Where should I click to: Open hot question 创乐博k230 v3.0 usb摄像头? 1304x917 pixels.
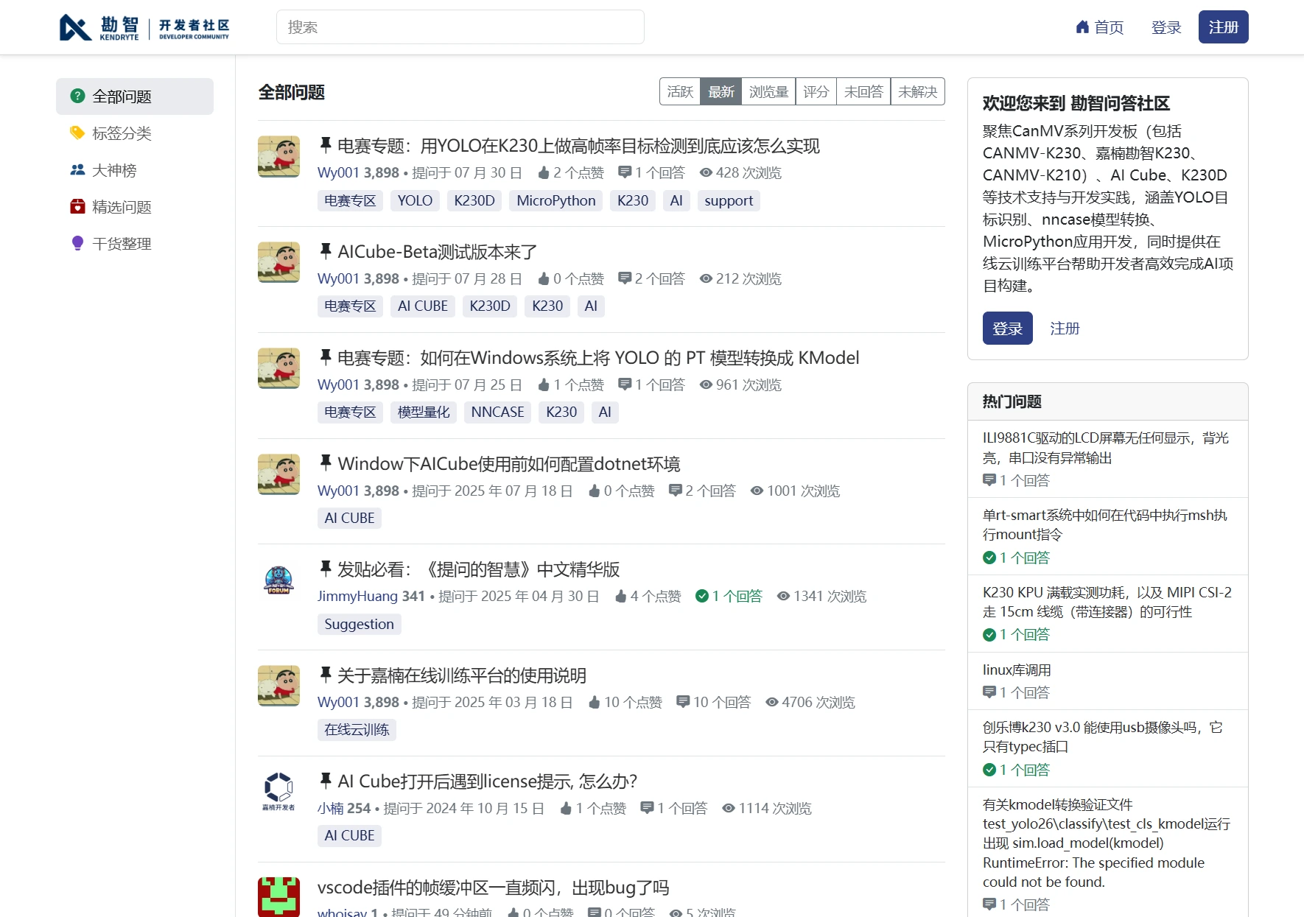1103,737
